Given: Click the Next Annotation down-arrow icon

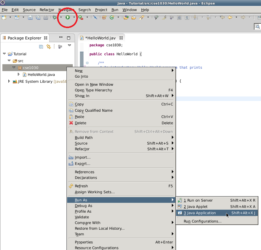Looking at the screenshot, I should (196, 17).
